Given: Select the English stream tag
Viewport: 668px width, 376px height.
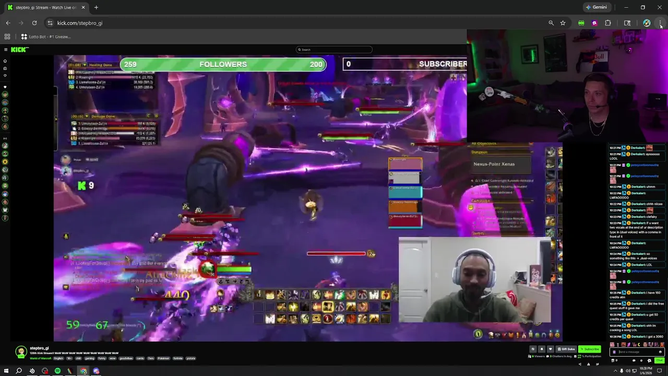Looking at the screenshot, I should [x=58, y=358].
